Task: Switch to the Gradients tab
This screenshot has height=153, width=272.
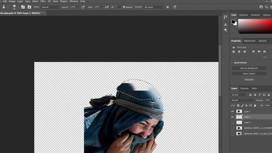Action: (255, 15)
